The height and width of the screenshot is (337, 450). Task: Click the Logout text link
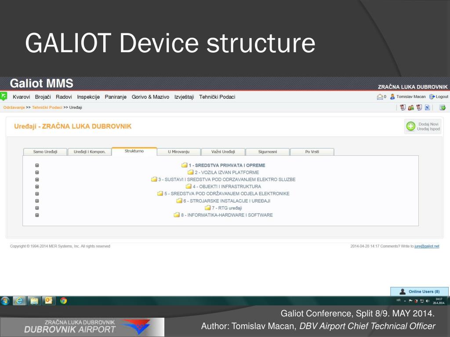[x=442, y=97]
